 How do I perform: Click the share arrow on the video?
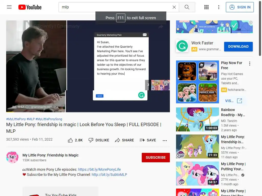[x=161, y=27]
